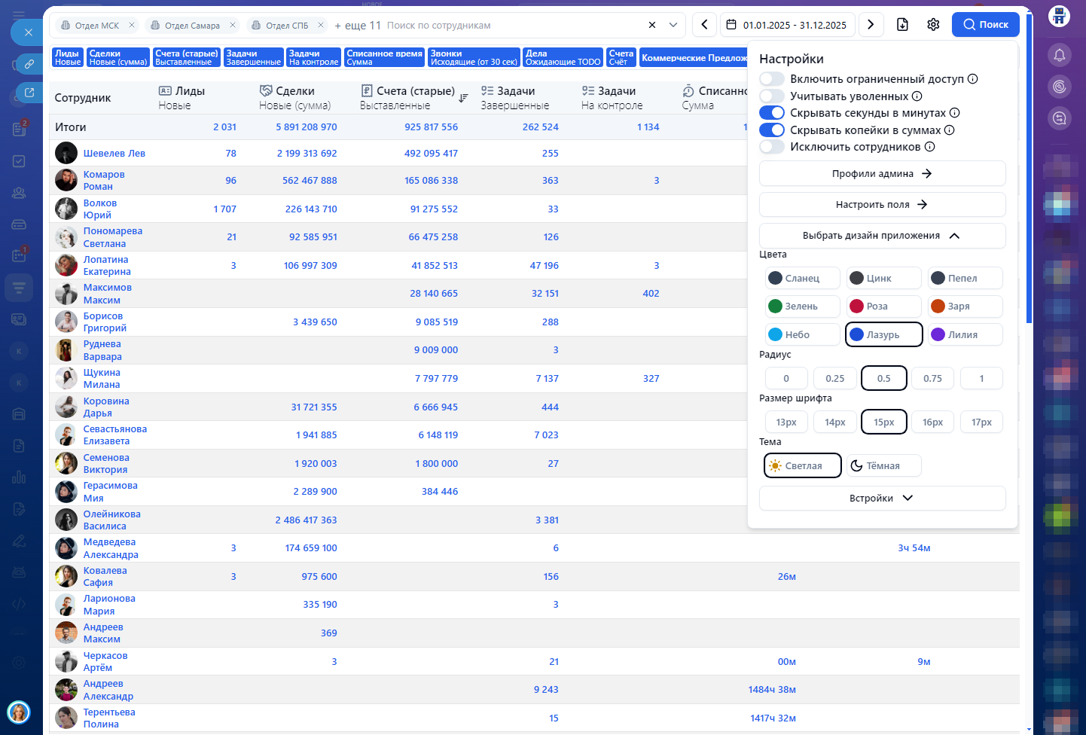The height and width of the screenshot is (735, 1086).
Task: Go to previous date period arrow
Action: point(704,25)
